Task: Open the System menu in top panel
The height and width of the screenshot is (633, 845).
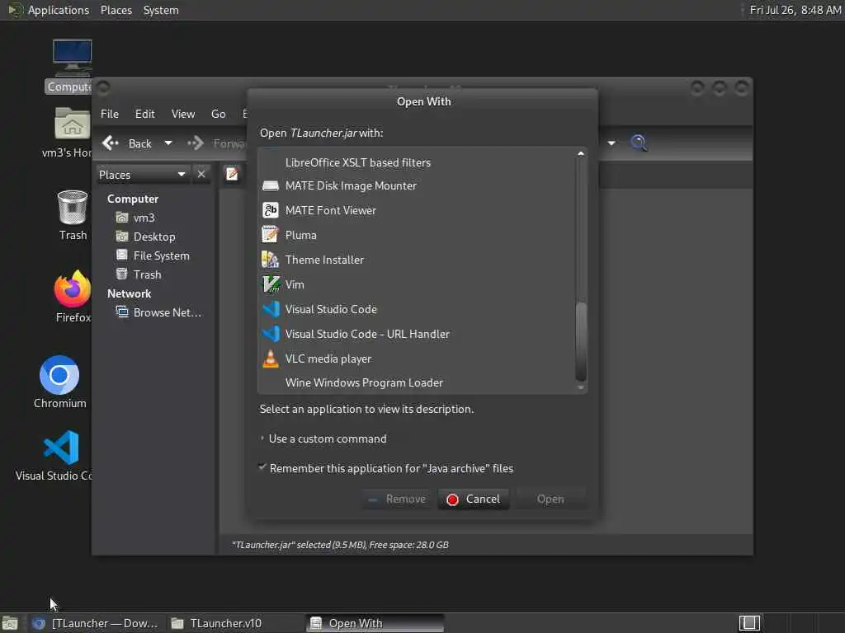Action: [x=161, y=10]
